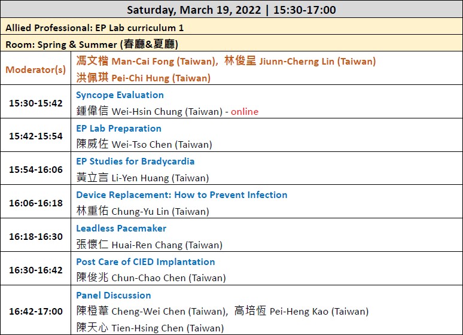The width and height of the screenshot is (463, 335).
Task: Click the Saturday, March 19, 2022 header
Action: tap(231, 10)
